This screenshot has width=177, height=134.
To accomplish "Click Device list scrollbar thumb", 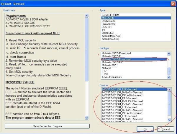I will click(169, 103).
